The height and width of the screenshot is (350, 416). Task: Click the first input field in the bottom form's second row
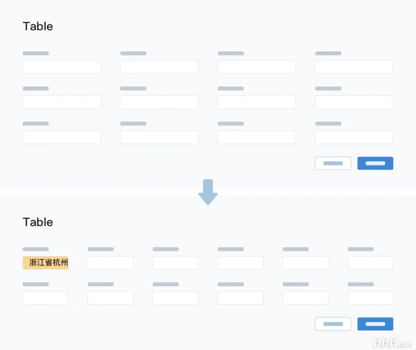45,298
